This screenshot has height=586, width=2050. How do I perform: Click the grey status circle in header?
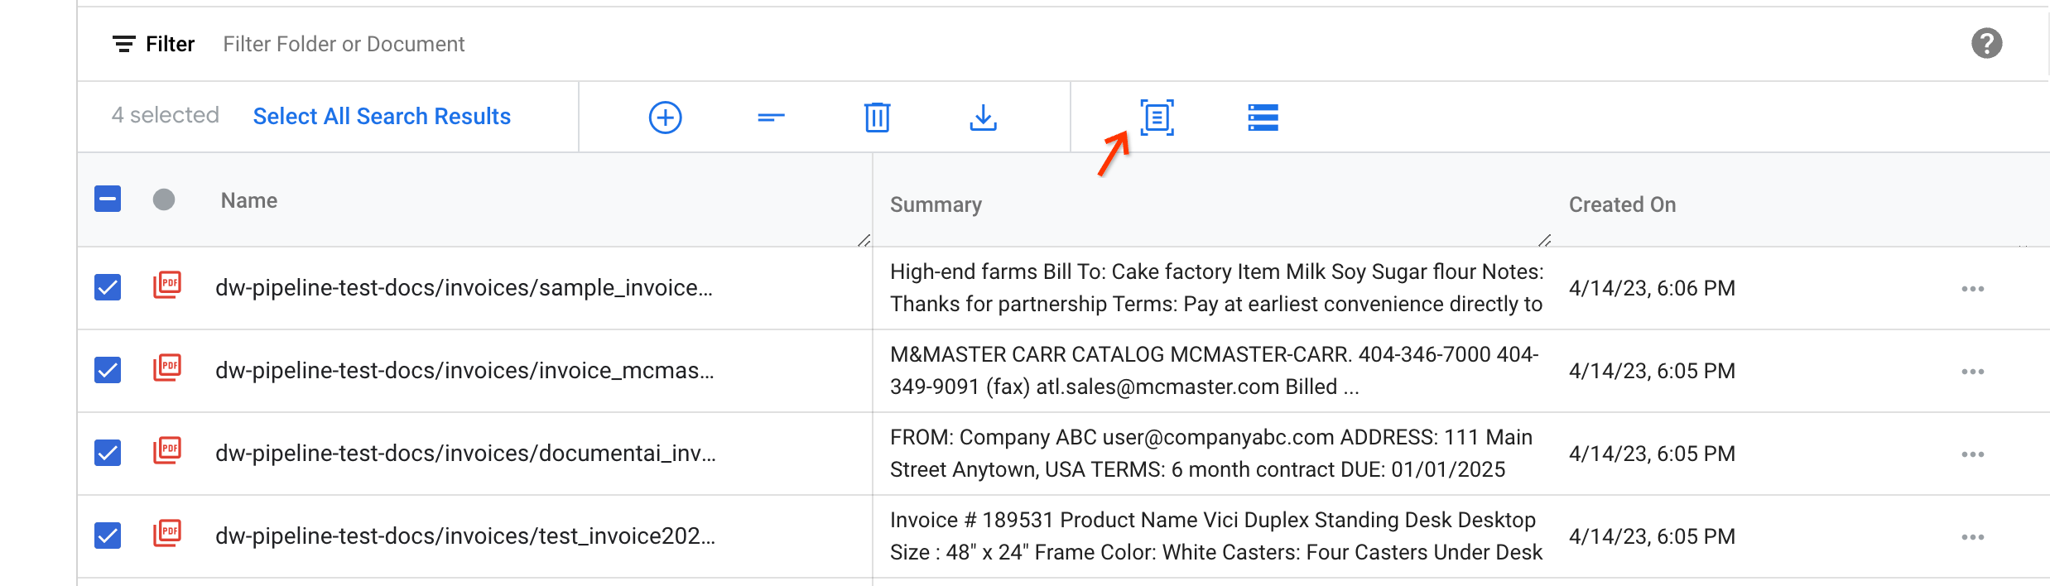point(164,199)
